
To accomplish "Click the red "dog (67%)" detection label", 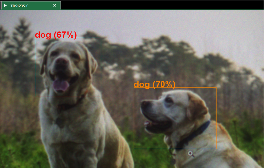I will 56,35.
